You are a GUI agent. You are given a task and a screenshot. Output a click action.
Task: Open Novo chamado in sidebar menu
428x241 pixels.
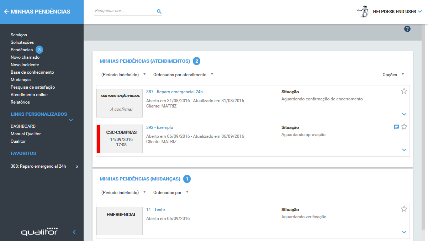(x=25, y=57)
